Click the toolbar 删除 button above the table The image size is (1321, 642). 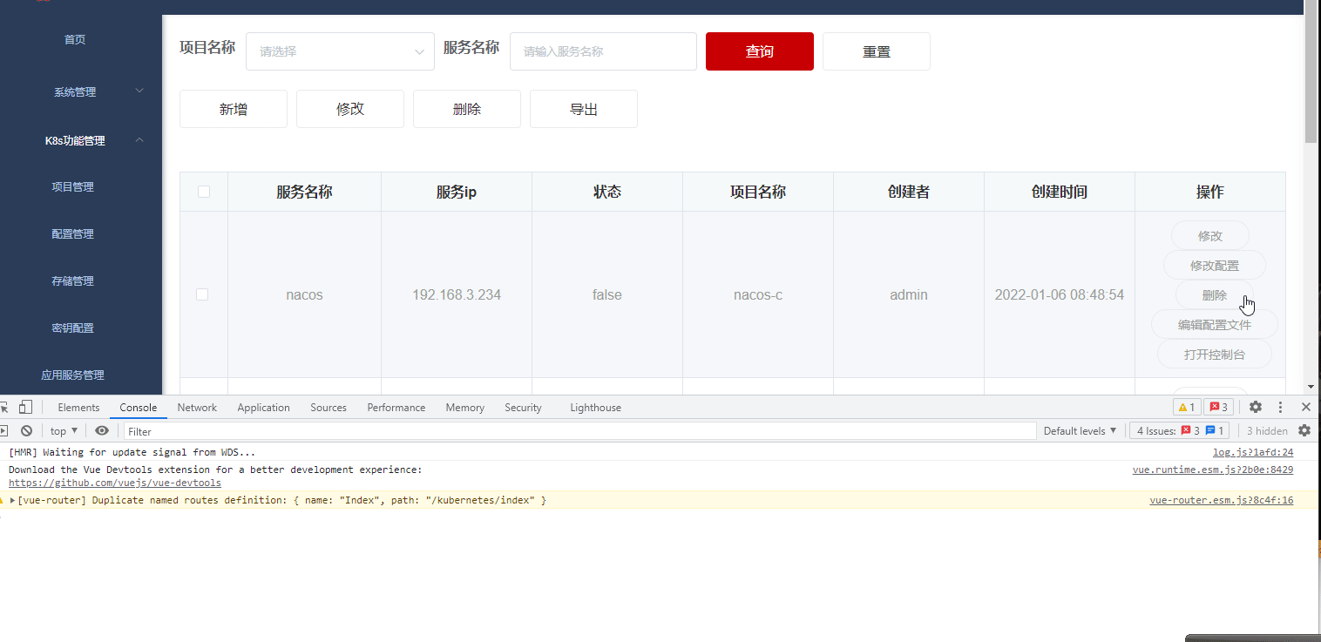point(467,109)
